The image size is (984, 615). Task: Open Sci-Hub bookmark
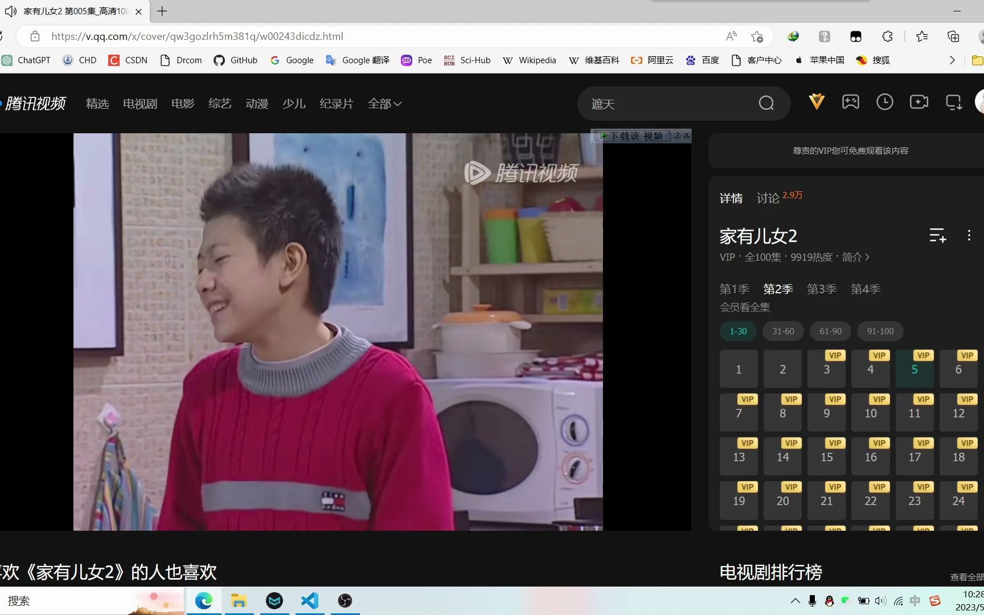467,60
